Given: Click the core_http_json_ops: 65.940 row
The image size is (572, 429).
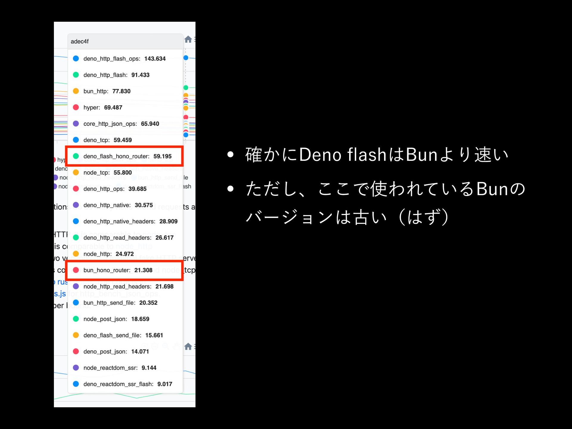Looking at the screenshot, I should 125,124.
